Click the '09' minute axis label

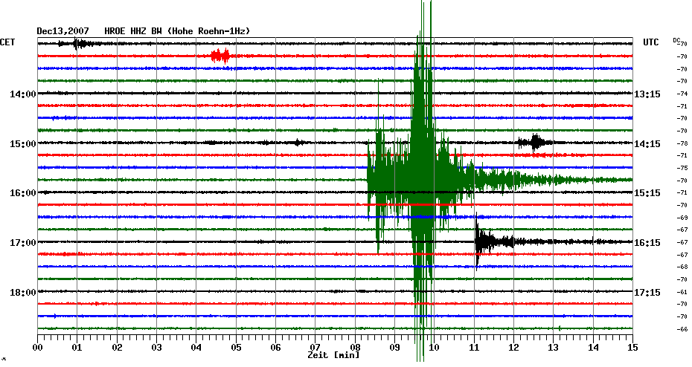coord(394,348)
